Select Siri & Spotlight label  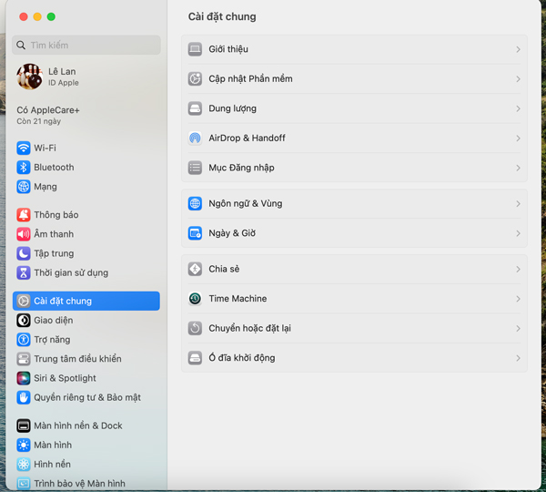coord(65,378)
